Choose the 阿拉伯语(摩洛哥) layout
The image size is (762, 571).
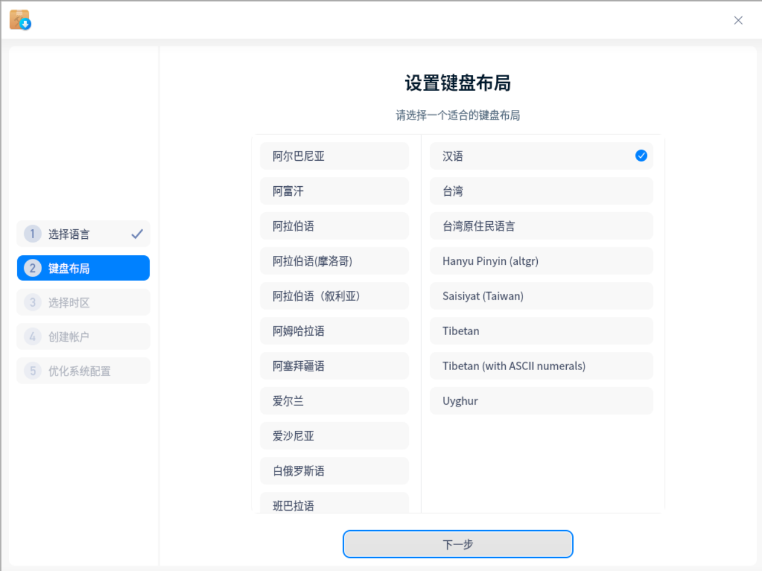coord(334,261)
